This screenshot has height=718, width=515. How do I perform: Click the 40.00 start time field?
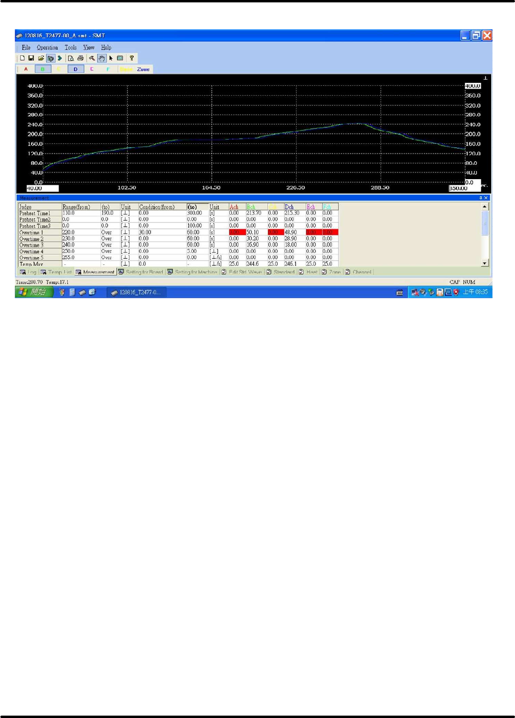(x=42, y=188)
